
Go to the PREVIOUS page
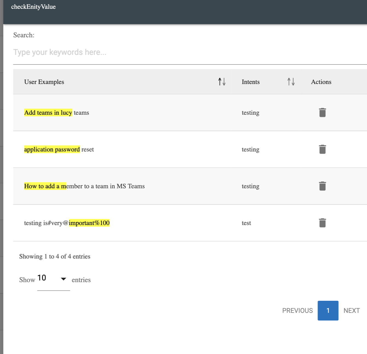click(x=297, y=311)
